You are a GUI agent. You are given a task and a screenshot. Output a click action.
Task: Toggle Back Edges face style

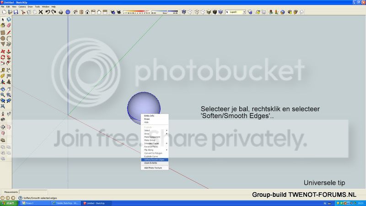point(190,12)
